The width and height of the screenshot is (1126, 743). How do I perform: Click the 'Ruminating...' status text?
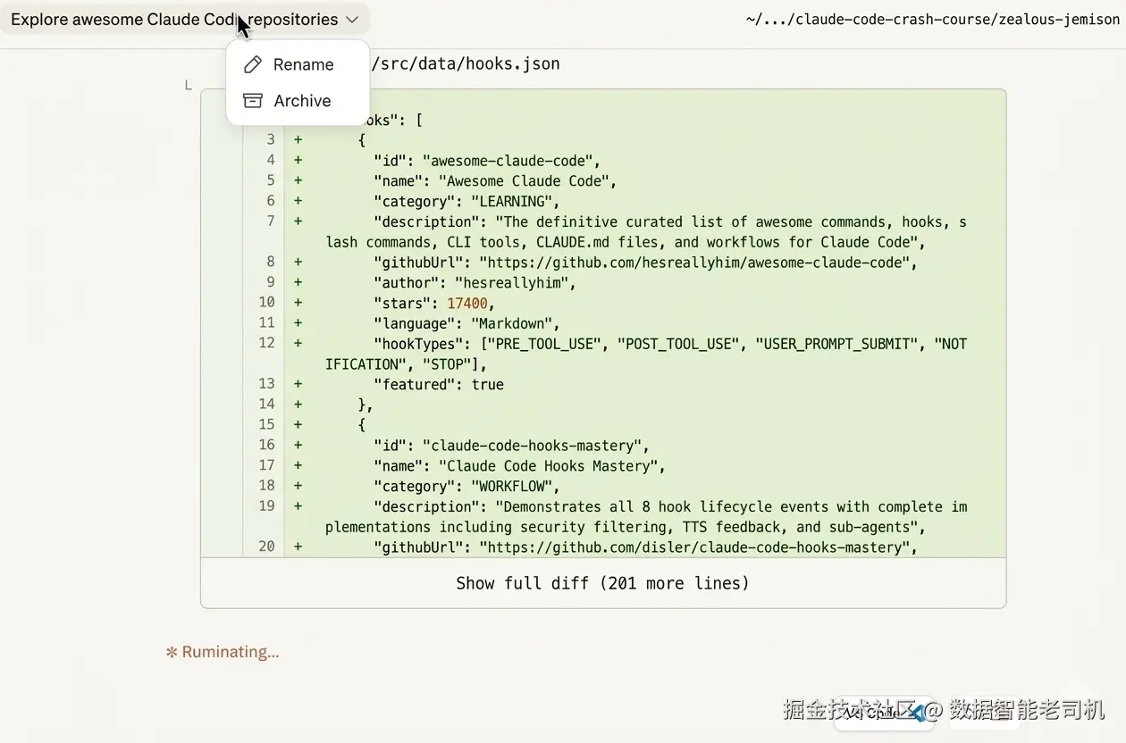223,652
